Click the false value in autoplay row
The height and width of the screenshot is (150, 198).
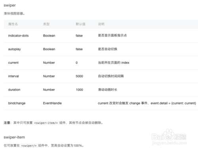pyautogui.click(x=79, y=49)
